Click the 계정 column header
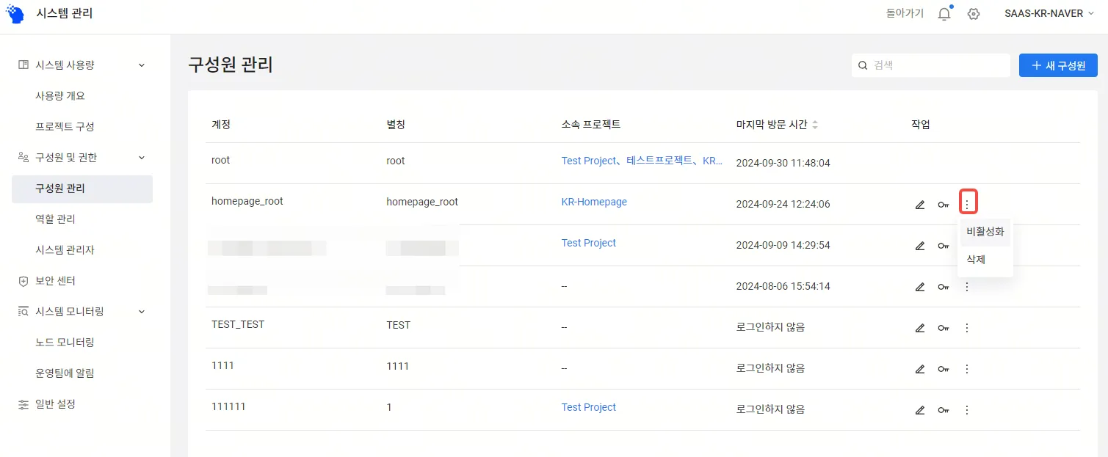 click(221, 125)
